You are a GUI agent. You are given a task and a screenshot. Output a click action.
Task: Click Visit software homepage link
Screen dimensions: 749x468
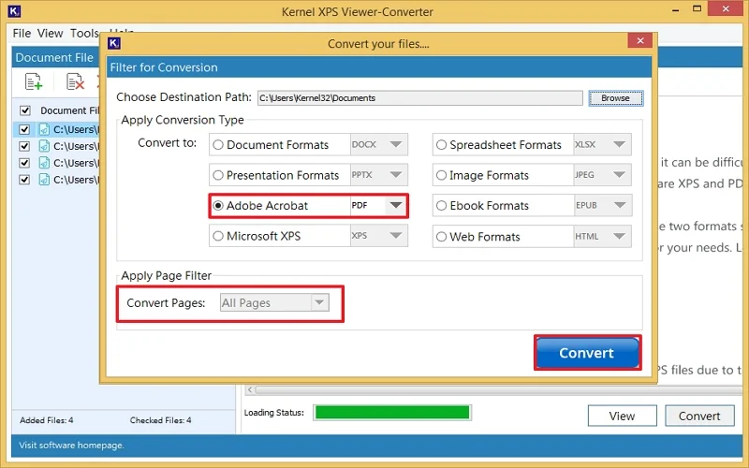(x=71, y=446)
